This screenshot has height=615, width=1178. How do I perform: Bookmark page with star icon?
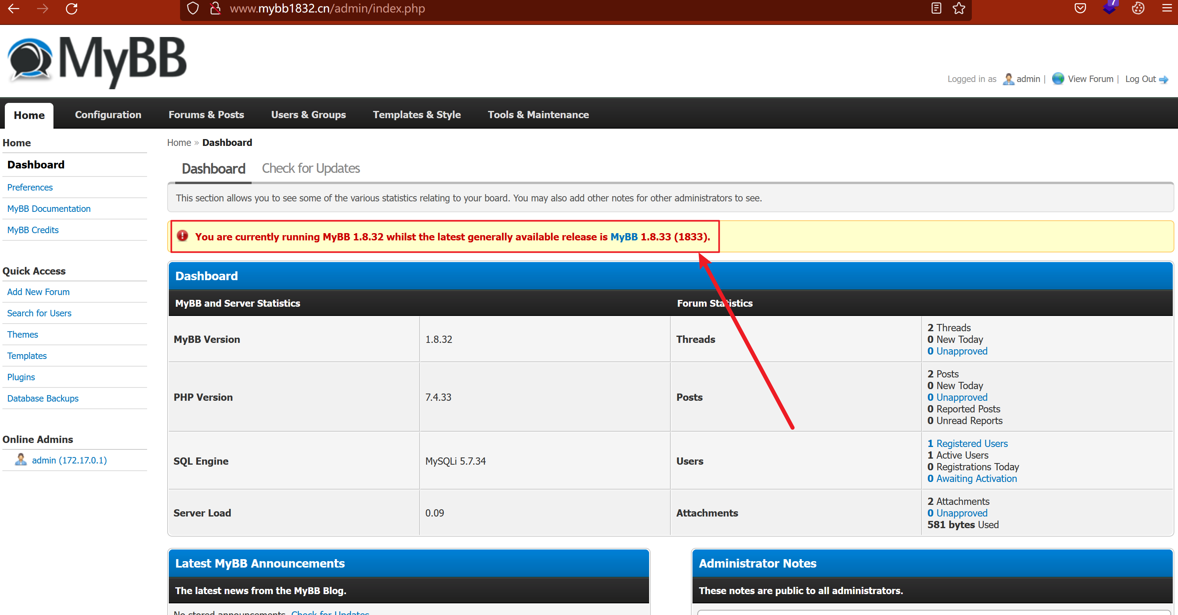click(x=959, y=9)
